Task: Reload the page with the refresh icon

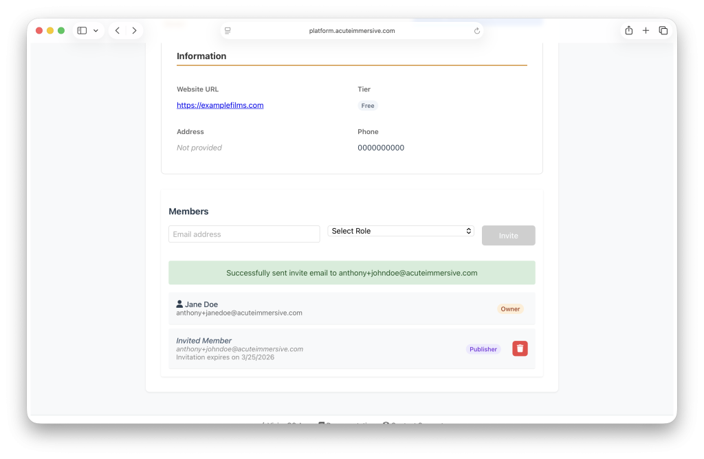Action: 477,31
